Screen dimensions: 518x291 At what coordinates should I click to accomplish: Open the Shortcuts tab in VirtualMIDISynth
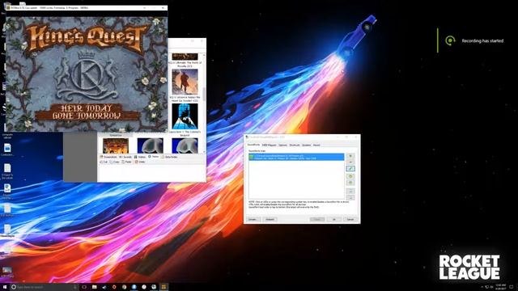[x=295, y=145]
